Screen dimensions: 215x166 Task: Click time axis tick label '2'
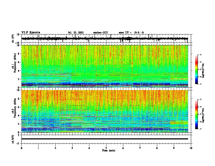point(55,148)
